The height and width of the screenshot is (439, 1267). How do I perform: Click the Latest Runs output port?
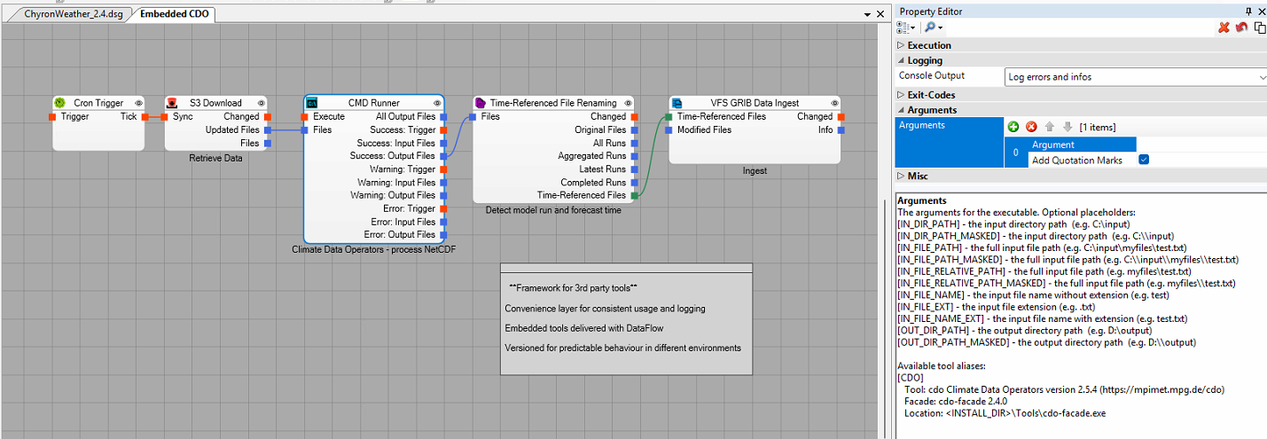635,169
